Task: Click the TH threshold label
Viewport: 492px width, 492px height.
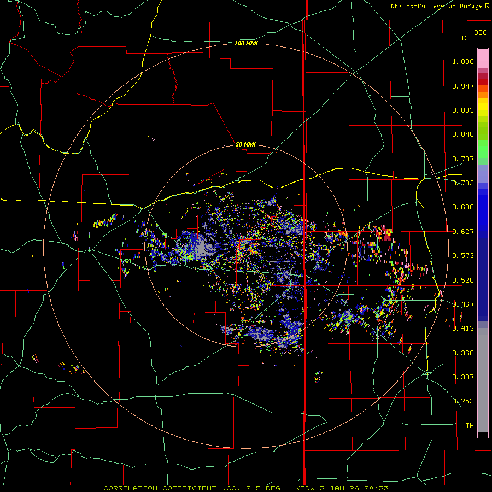Action: (x=470, y=426)
